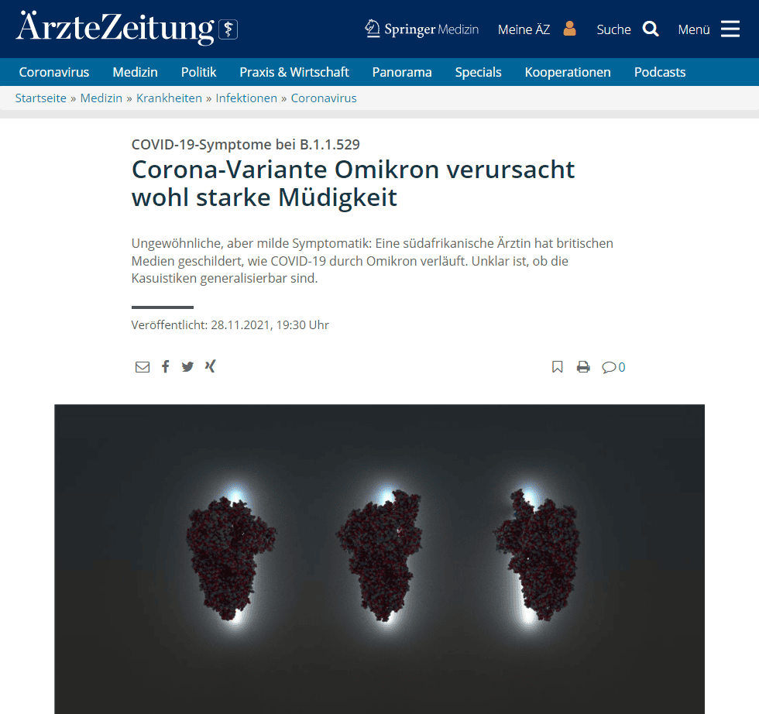Open comments speech bubble icon
The image size is (759, 714).
click(x=609, y=367)
